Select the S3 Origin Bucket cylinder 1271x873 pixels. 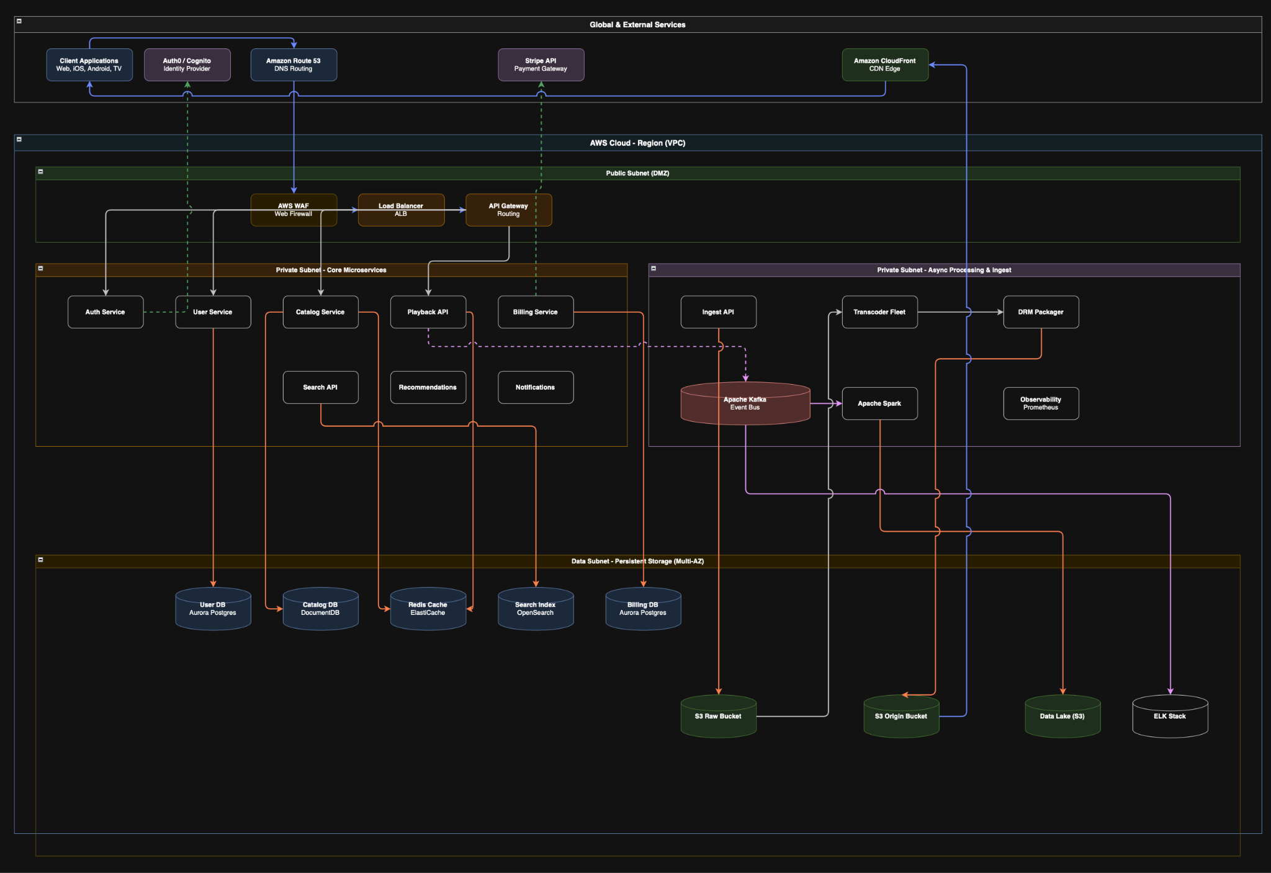click(x=901, y=716)
